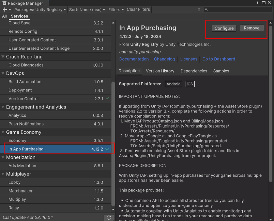Select the Relay package
The width and height of the screenshot is (274, 221).
click(x=56, y=208)
